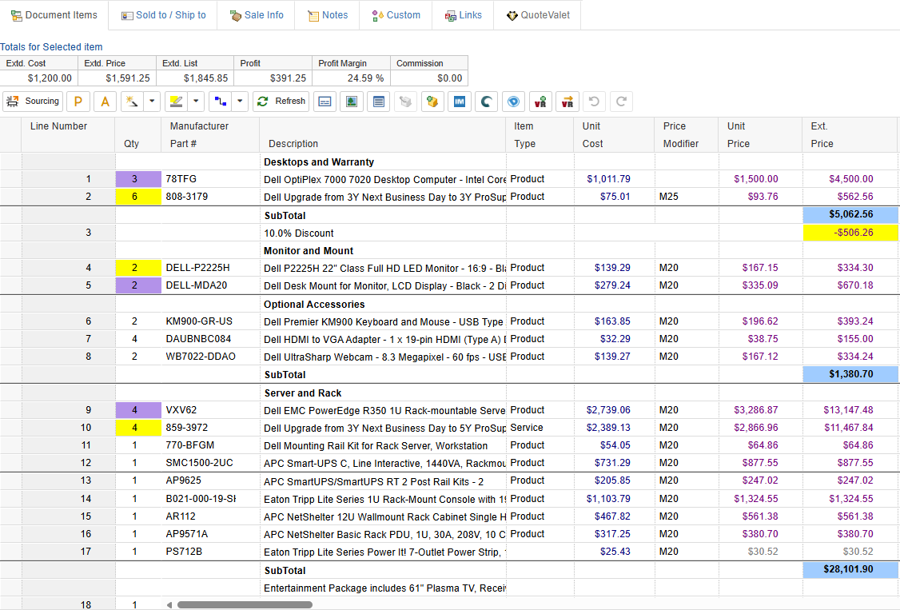Open the Sale Info tab

pyautogui.click(x=256, y=15)
